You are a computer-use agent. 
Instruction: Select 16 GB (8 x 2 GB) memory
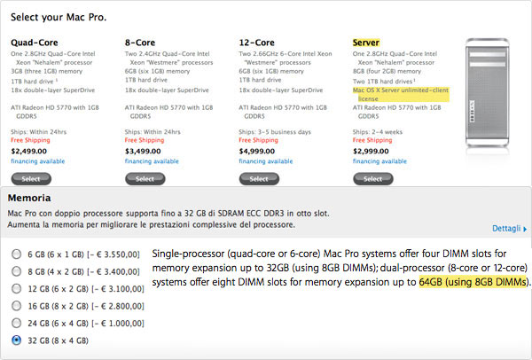point(16,305)
